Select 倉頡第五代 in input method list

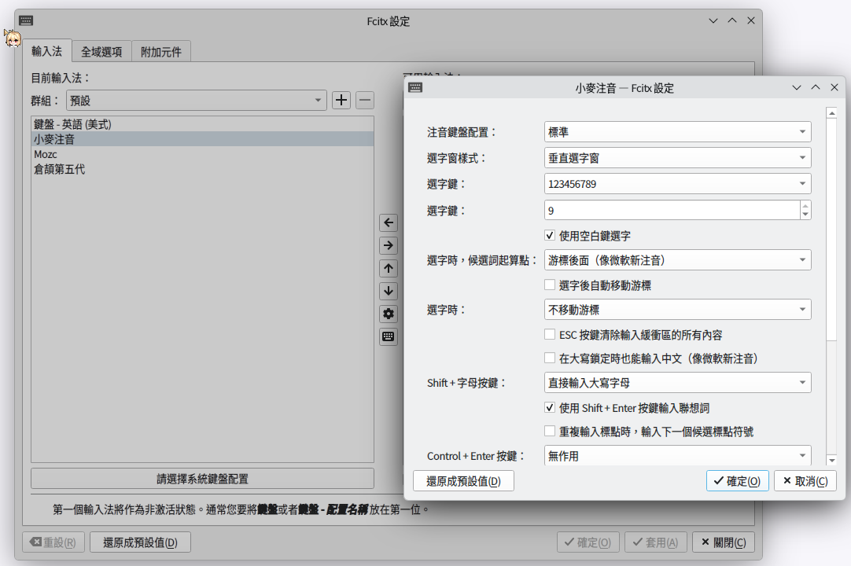202,169
